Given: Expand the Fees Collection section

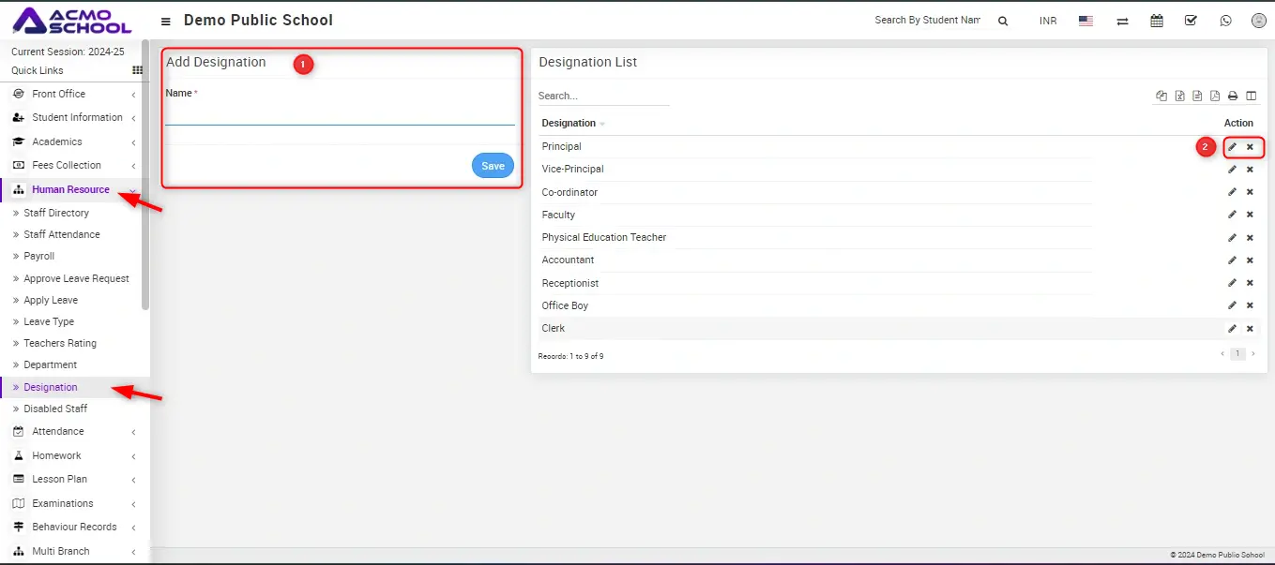Looking at the screenshot, I should pos(66,165).
